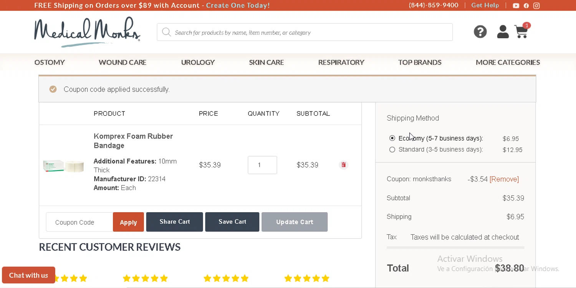576x288 pixels.
Task: Click the Update Cart button
Action: [295, 222]
